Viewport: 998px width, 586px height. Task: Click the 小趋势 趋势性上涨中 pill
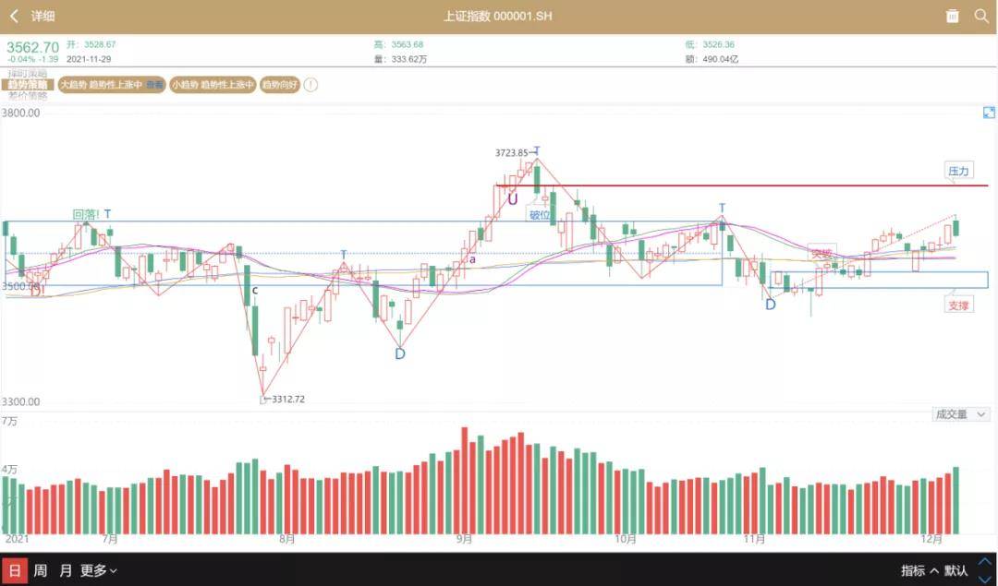click(213, 85)
